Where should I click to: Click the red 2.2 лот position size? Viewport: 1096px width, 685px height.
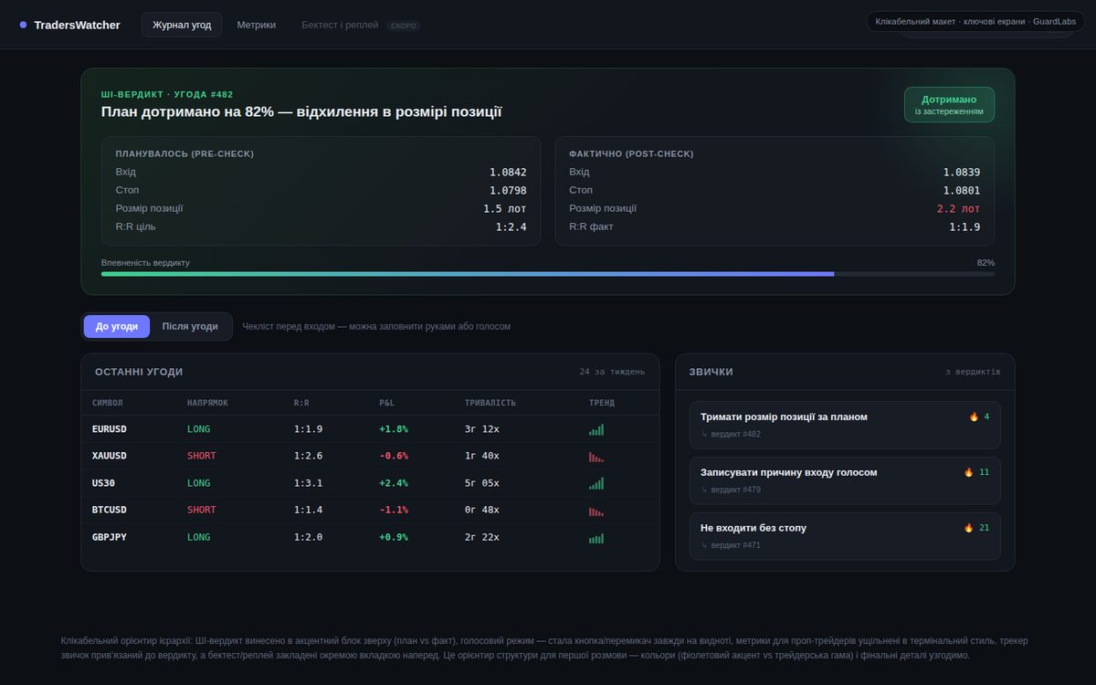pyautogui.click(x=958, y=208)
